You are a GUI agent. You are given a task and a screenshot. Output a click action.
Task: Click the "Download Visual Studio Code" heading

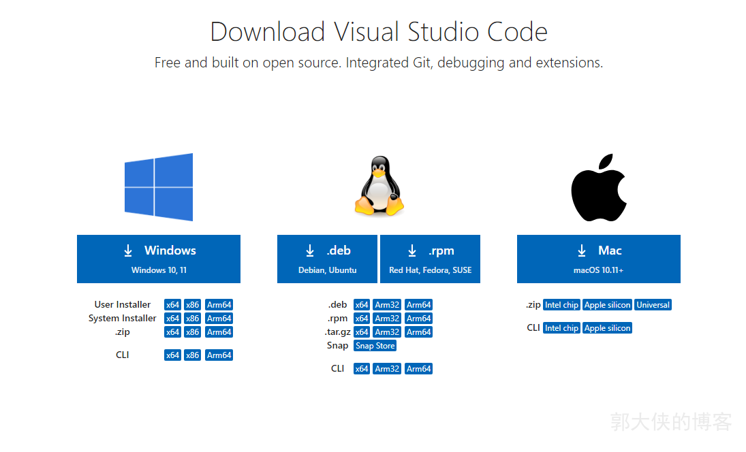[379, 32]
